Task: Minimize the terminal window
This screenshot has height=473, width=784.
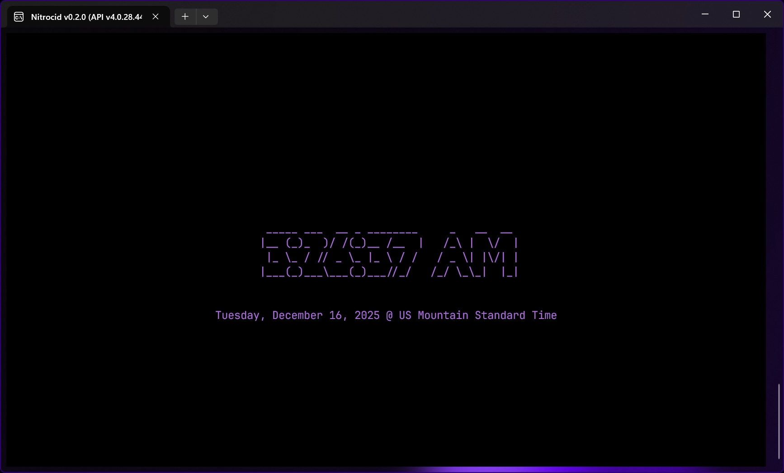Action: (x=705, y=14)
